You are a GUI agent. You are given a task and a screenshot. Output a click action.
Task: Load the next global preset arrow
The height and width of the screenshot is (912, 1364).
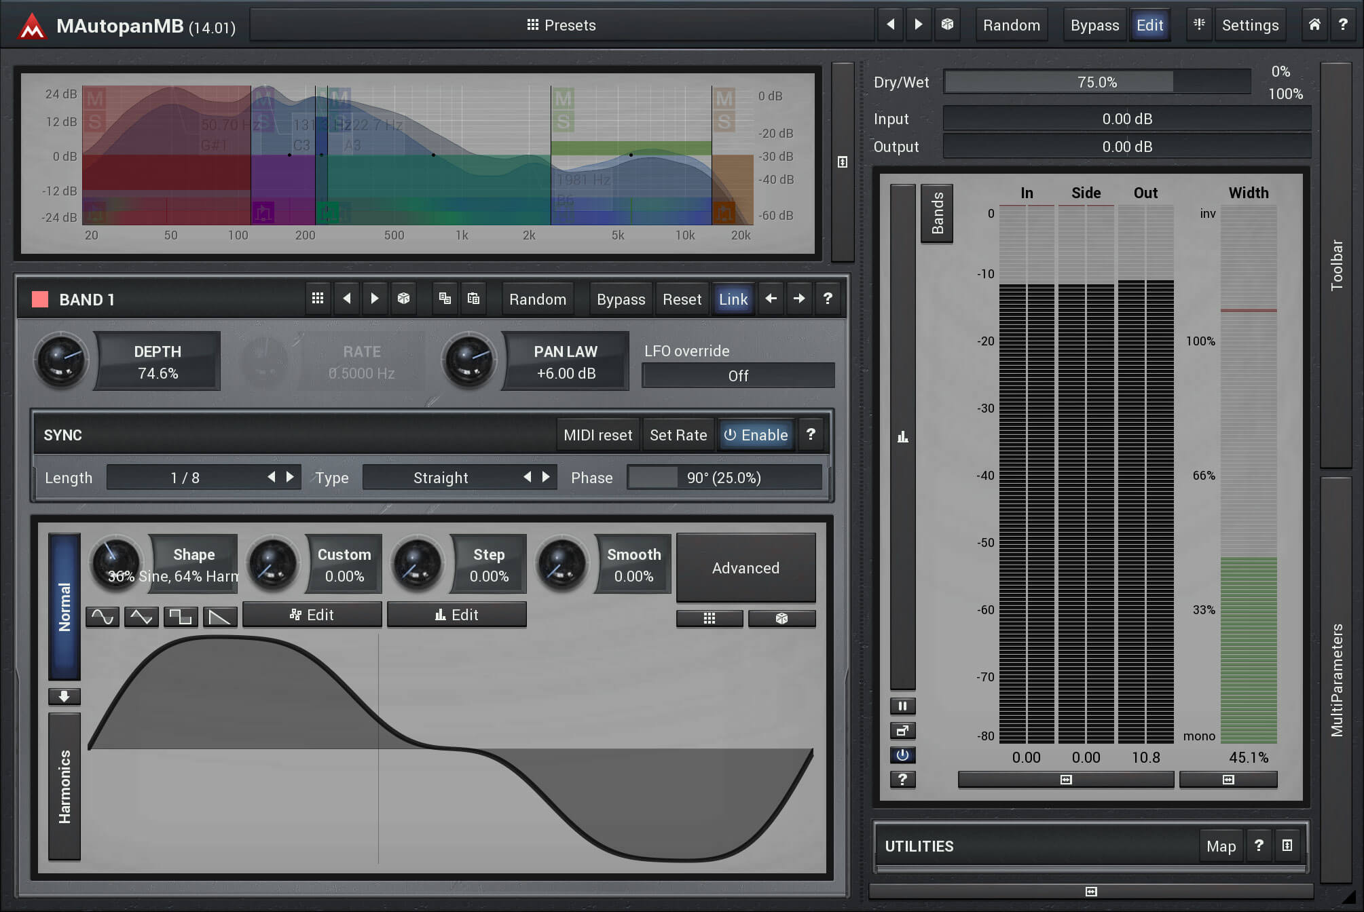coord(918,25)
